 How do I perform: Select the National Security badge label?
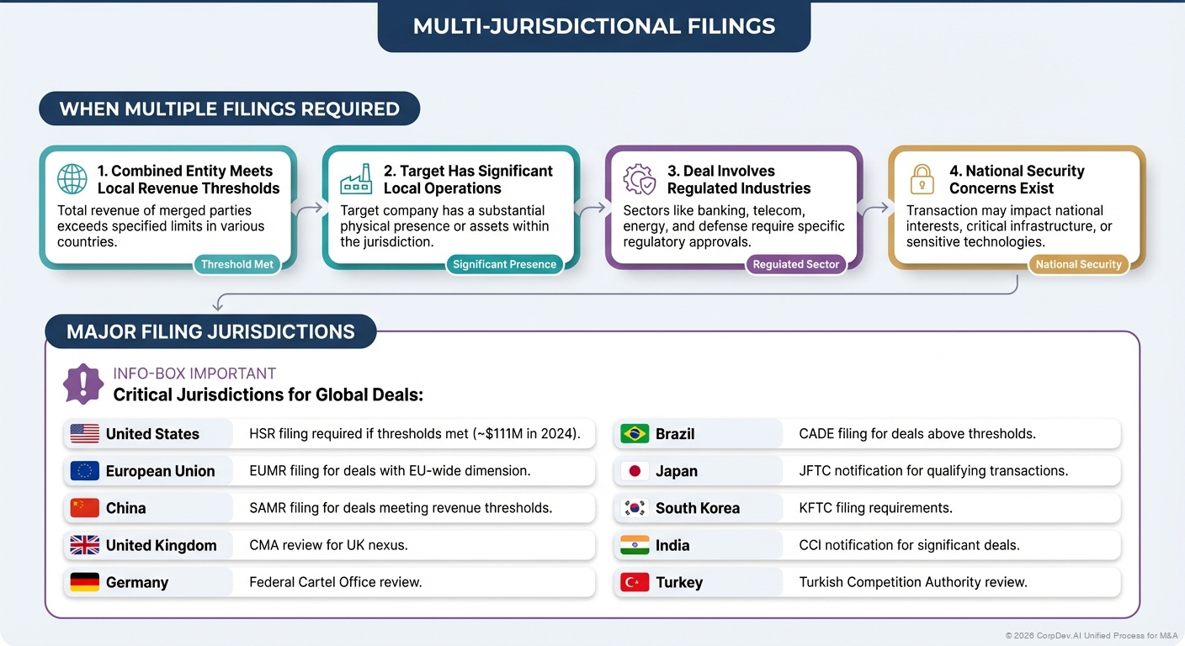tap(1078, 263)
